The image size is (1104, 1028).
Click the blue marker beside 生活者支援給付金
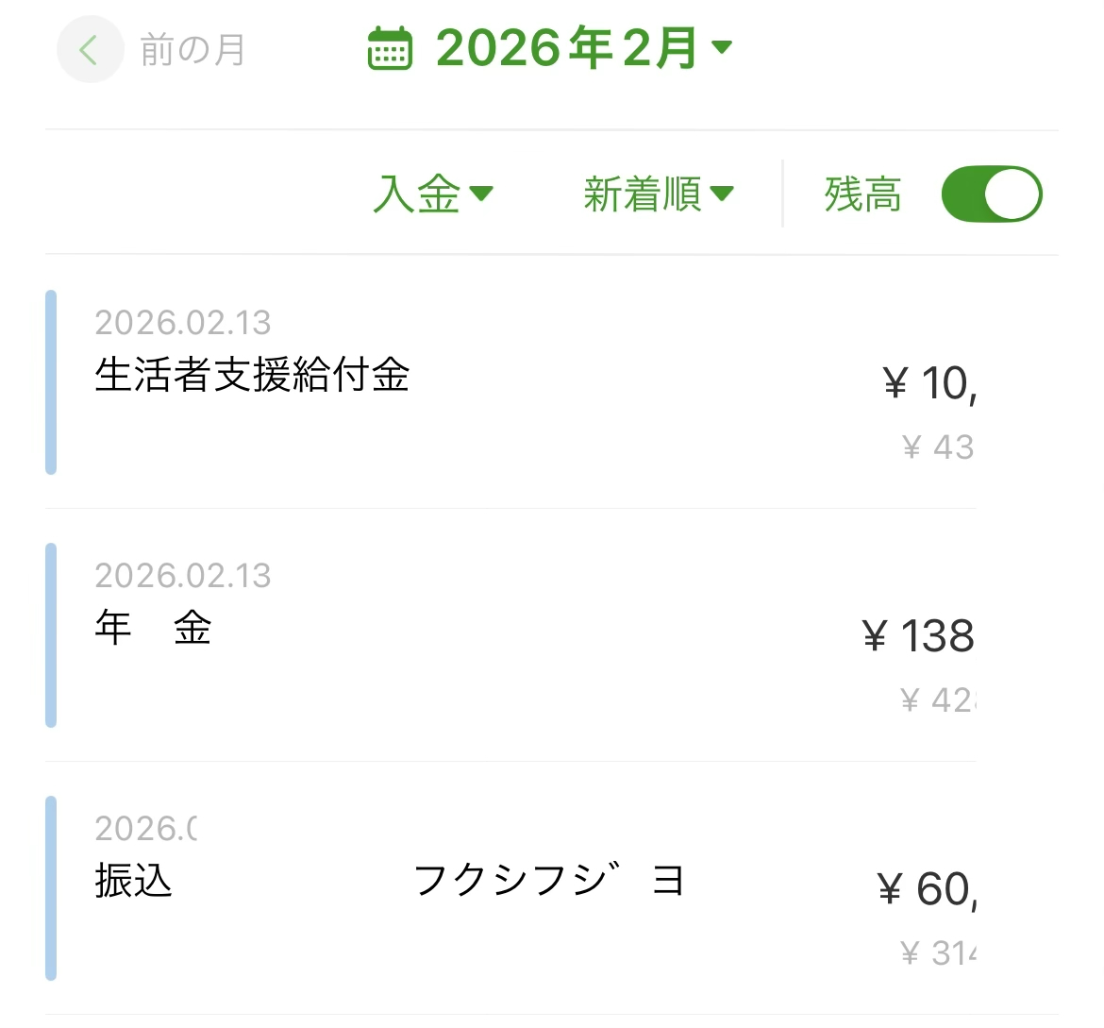pos(51,382)
